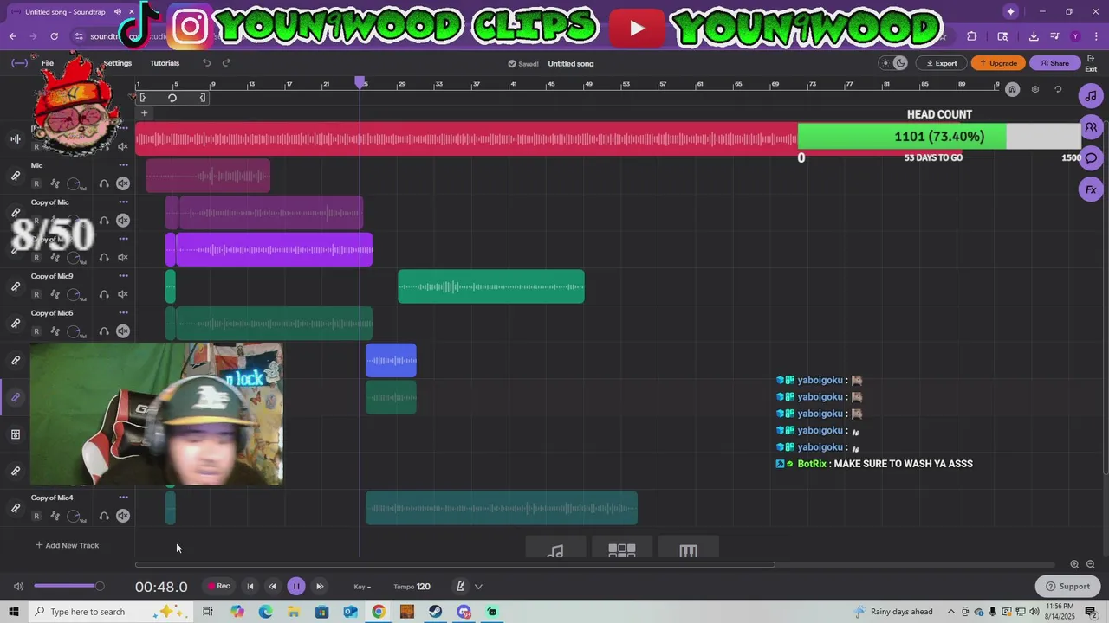The image size is (1109, 623).
Task: Open automation for Copy of Mic9 track
Action: pos(55,294)
